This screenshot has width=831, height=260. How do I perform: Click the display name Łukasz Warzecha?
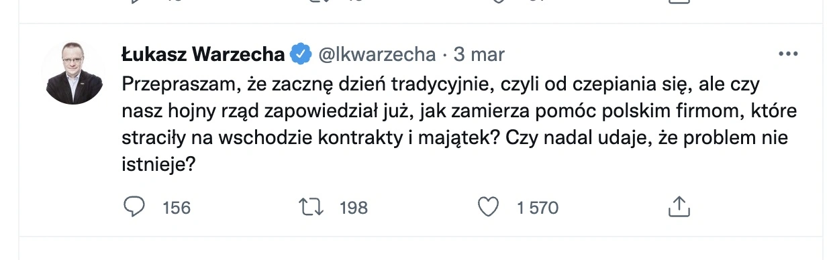coord(203,54)
